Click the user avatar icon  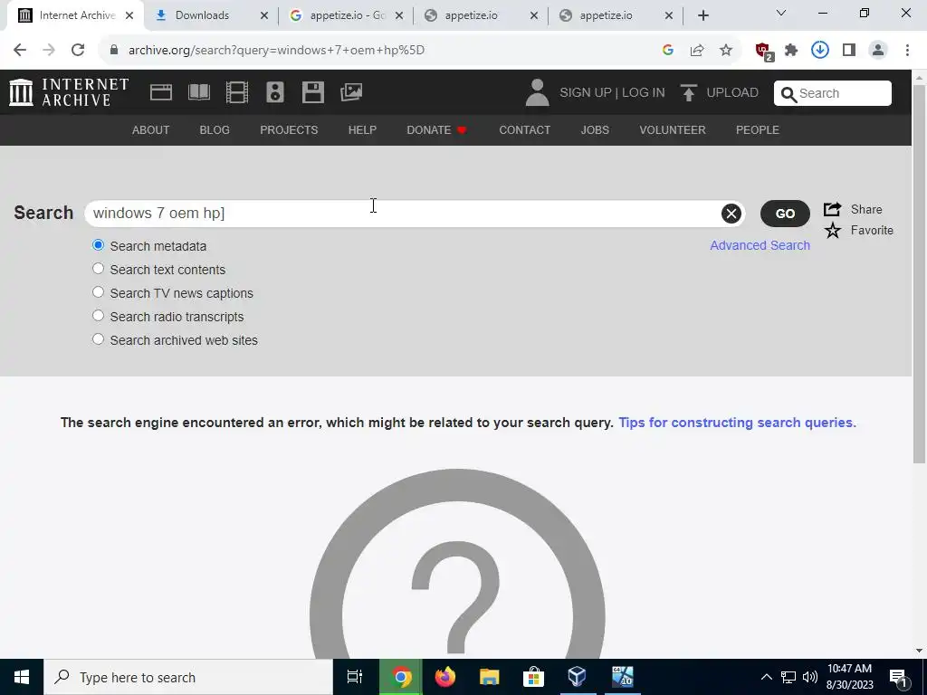pyautogui.click(x=537, y=93)
